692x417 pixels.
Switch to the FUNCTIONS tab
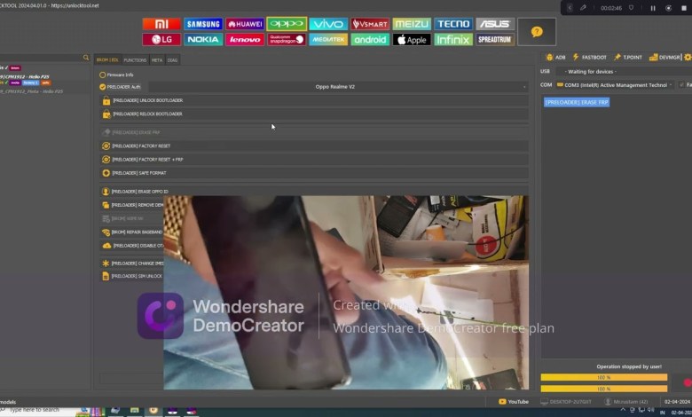pyautogui.click(x=135, y=60)
